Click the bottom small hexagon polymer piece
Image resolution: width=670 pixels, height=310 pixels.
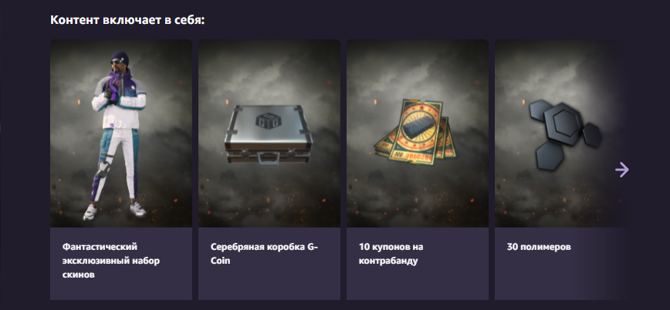(x=549, y=157)
